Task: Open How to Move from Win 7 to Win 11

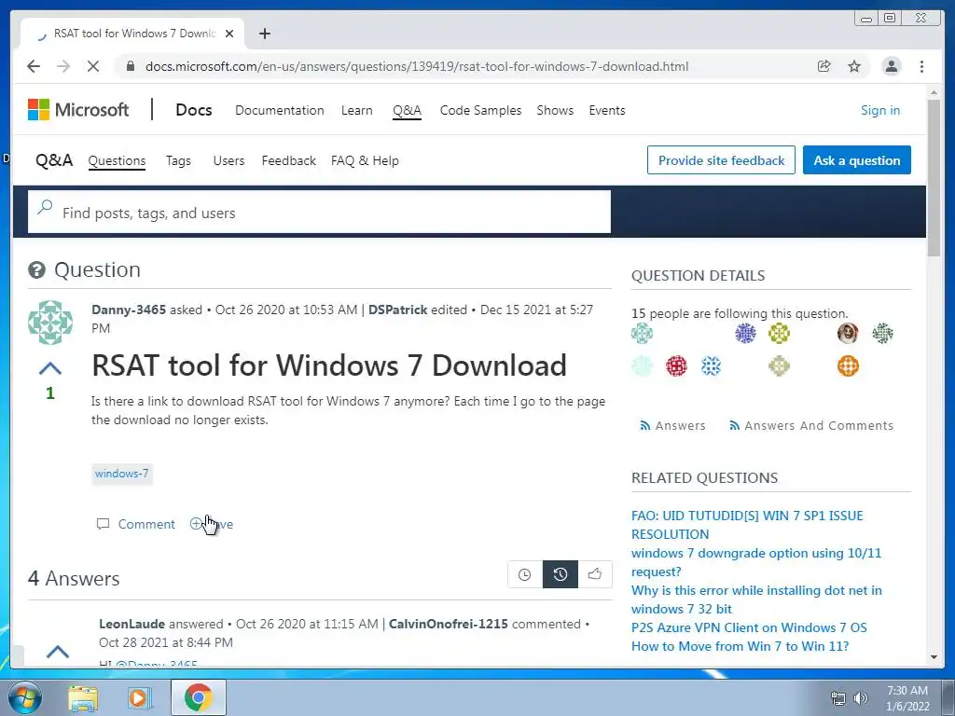Action: [740, 647]
